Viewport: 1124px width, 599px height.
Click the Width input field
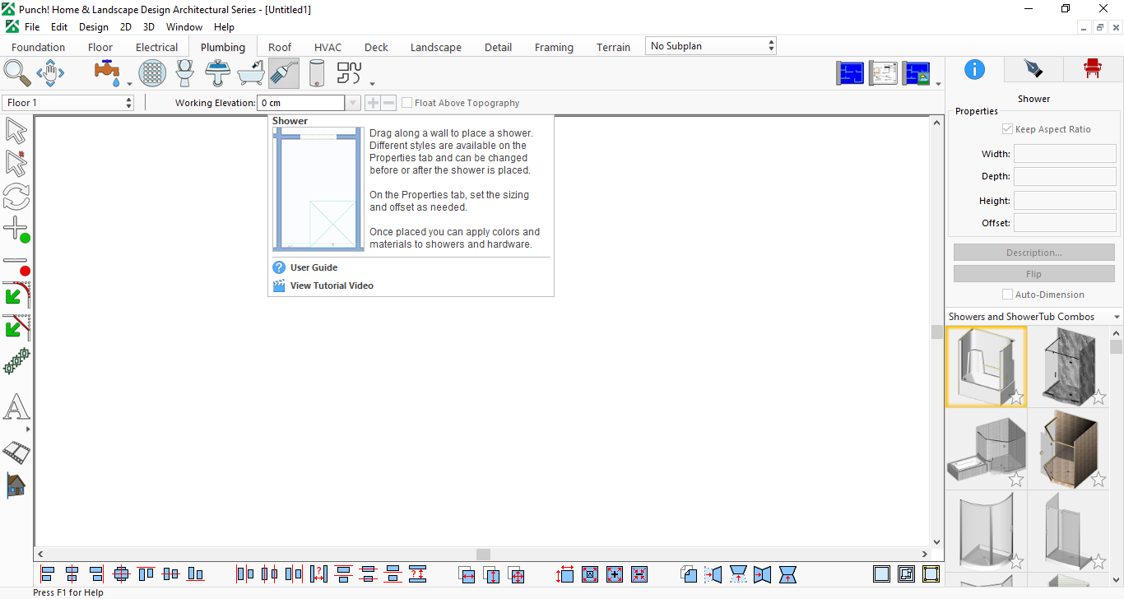1065,154
